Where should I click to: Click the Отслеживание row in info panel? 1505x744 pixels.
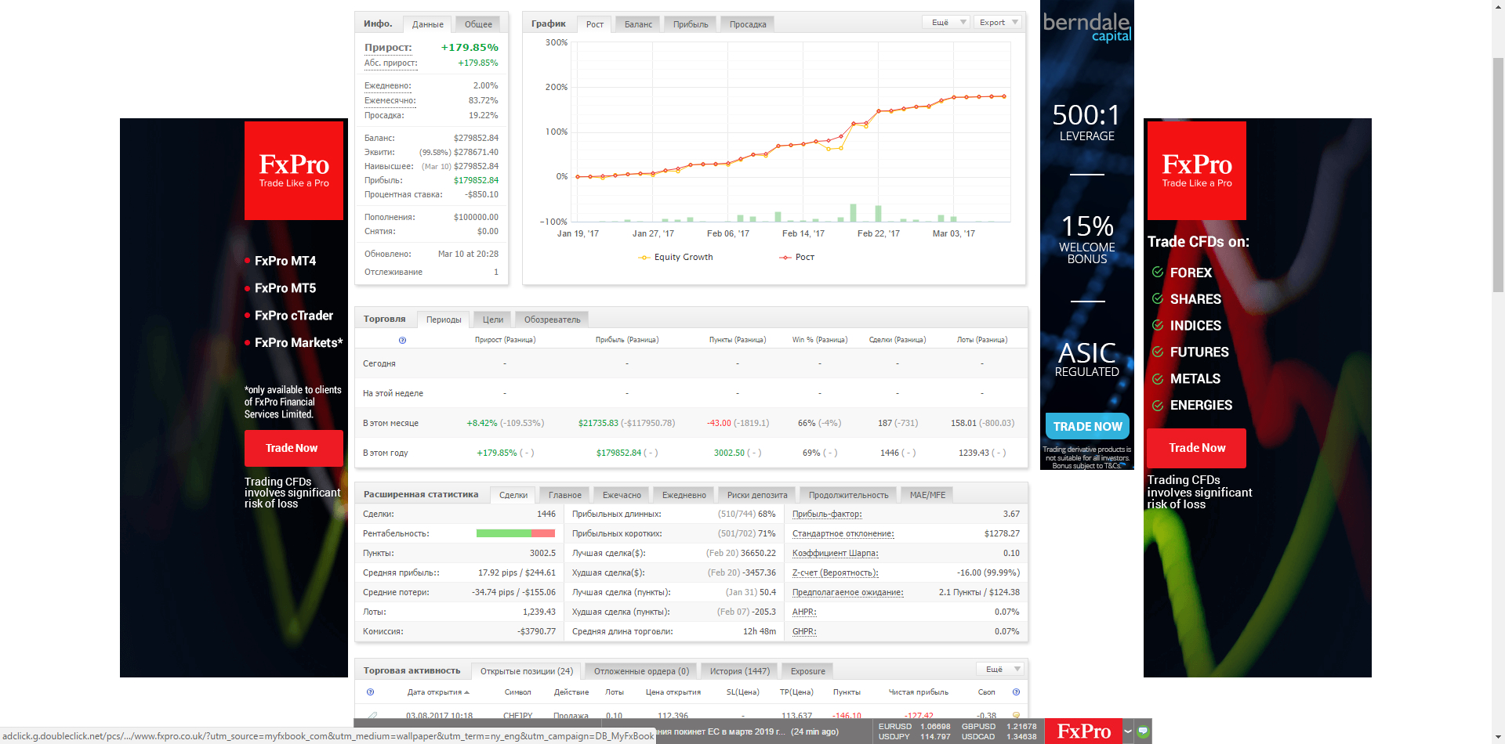(x=431, y=272)
